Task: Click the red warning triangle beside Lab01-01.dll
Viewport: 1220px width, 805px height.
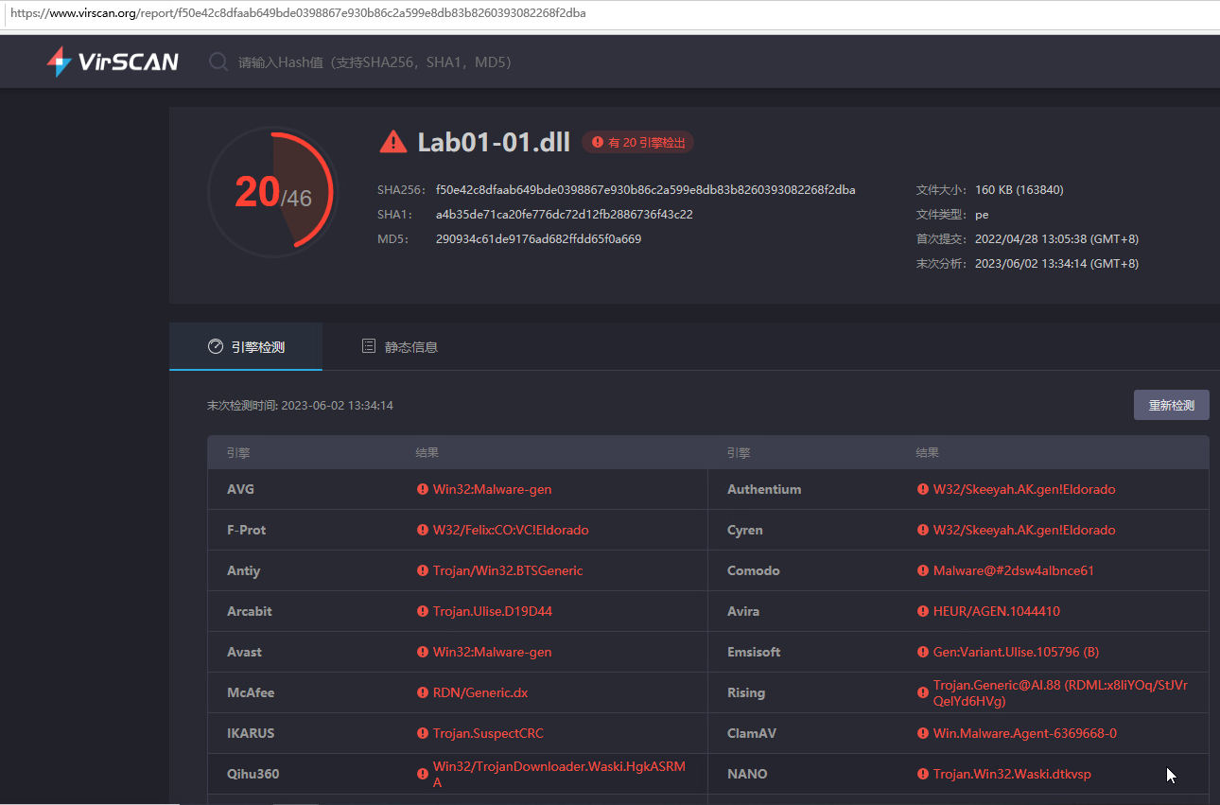Action: [x=392, y=142]
